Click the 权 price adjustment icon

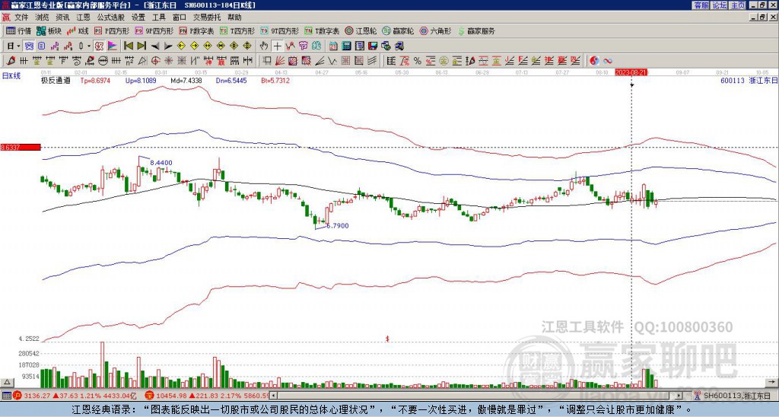pos(99,46)
